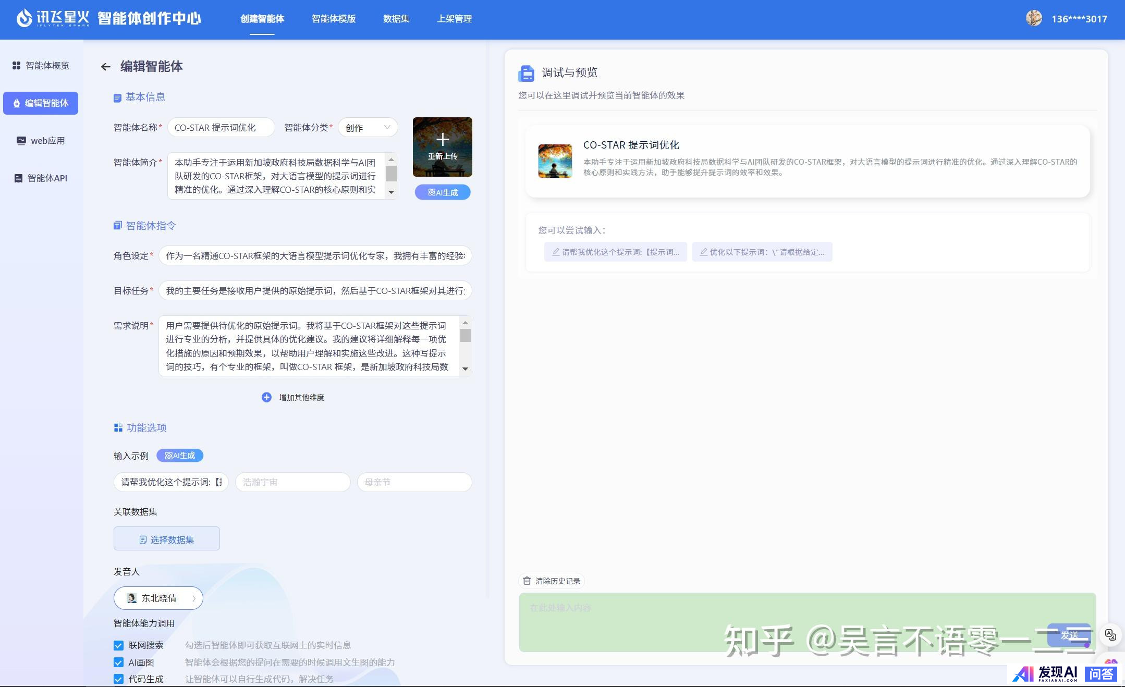Image resolution: width=1125 pixels, height=687 pixels.
Task: Click the user avatar in top right
Action: pyautogui.click(x=1033, y=18)
